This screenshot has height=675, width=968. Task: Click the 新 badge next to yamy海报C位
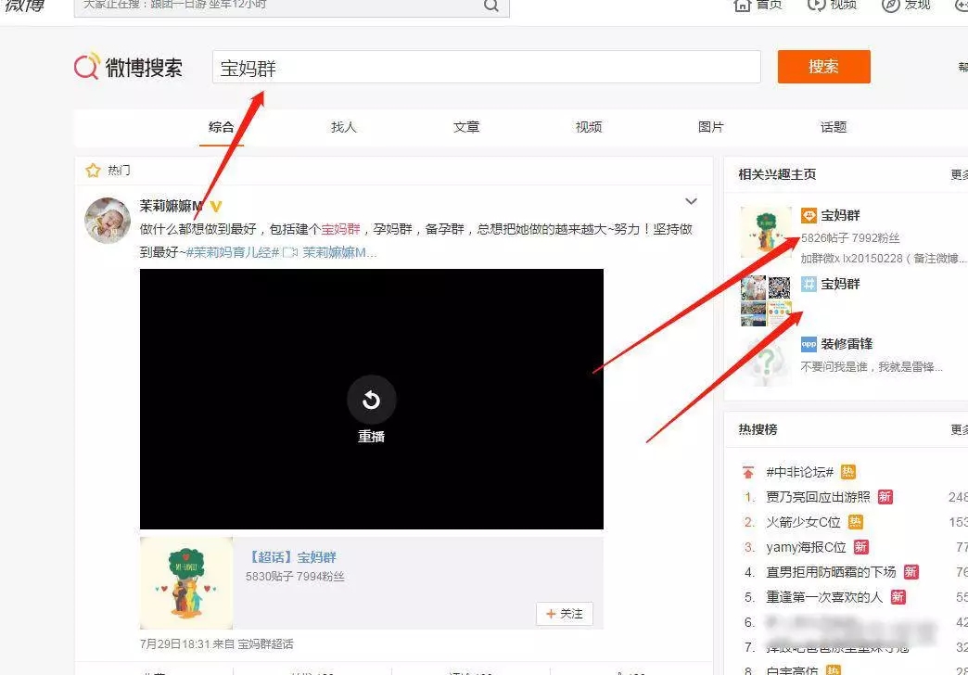(x=860, y=547)
